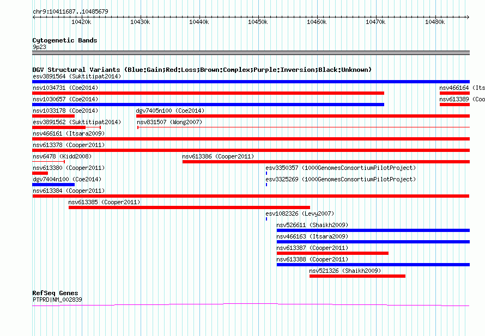Click the Cytogenetic Bands track title
Screen dimensions: 485x336
tap(65, 40)
